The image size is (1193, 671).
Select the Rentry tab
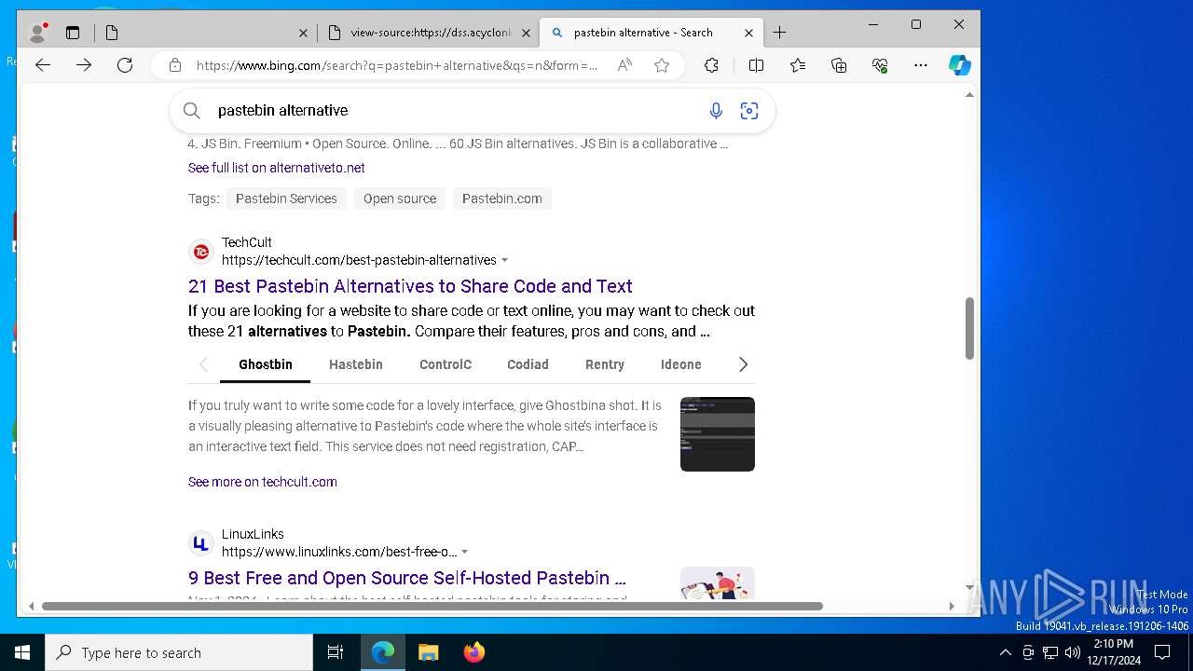(605, 364)
